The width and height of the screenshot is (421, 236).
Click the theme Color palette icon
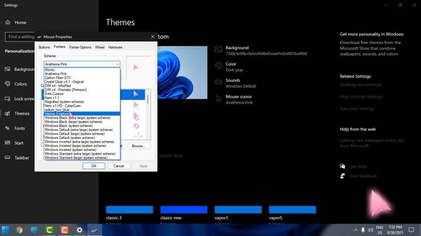tap(218, 66)
